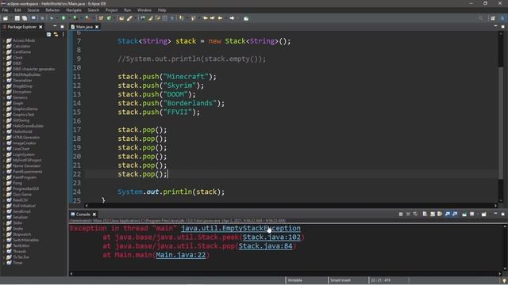Image resolution: width=508 pixels, height=285 pixels.
Task: Minimize the editor area
Action: click(x=495, y=26)
